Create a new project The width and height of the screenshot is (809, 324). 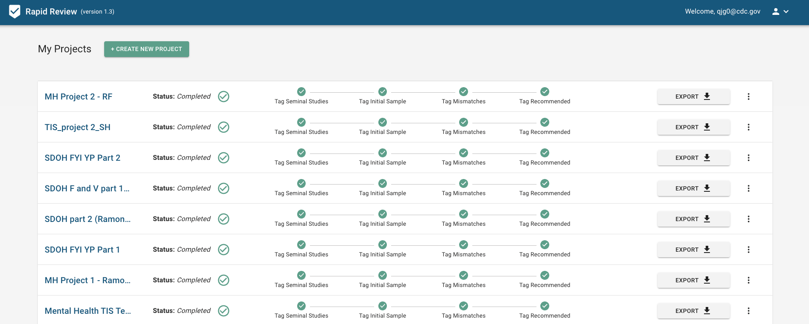(147, 49)
